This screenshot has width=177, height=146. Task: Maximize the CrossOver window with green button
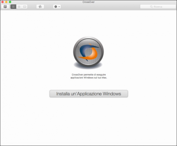[x=10, y=2]
